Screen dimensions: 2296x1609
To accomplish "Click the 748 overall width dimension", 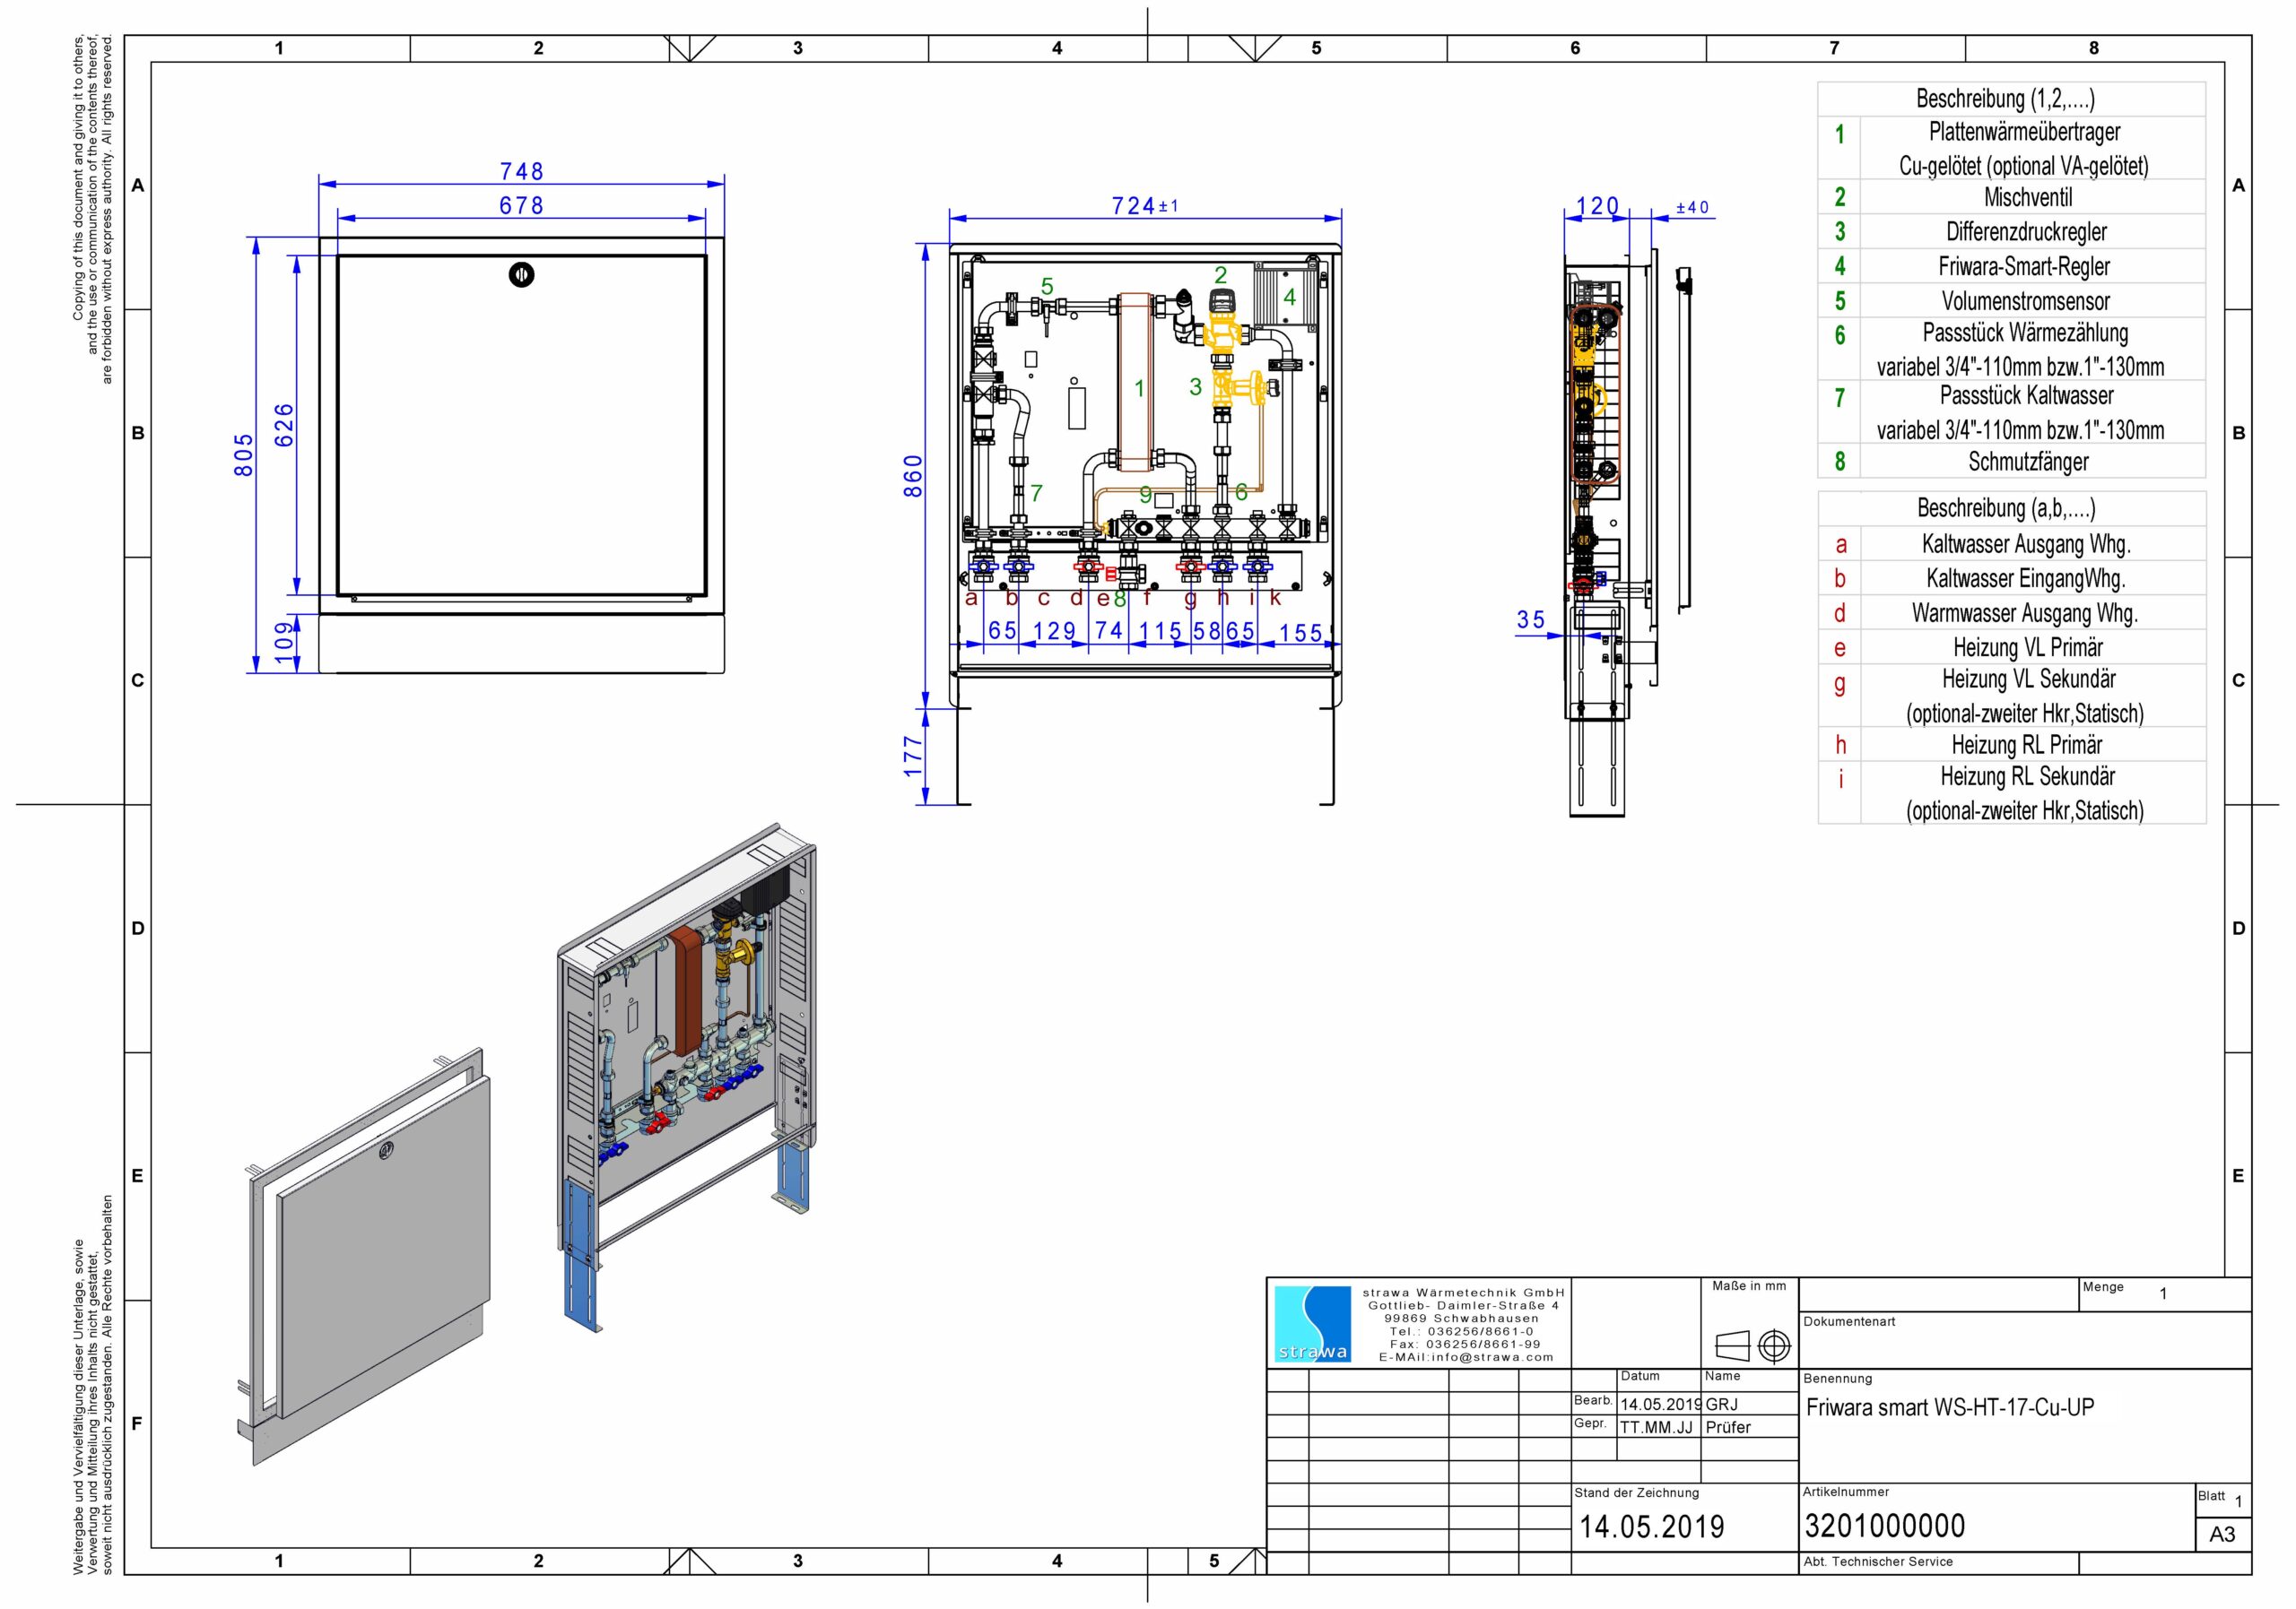I will (x=521, y=172).
